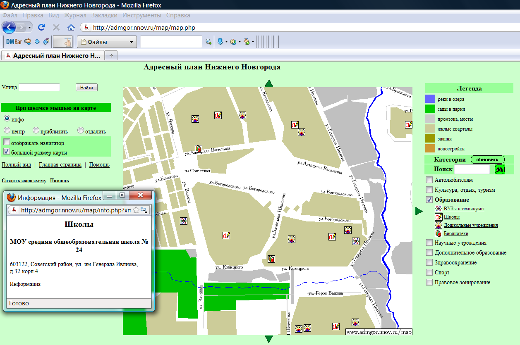The image size is (520, 345).
Task: Click the Библиотеки category icon
Action: pyautogui.click(x=439, y=233)
